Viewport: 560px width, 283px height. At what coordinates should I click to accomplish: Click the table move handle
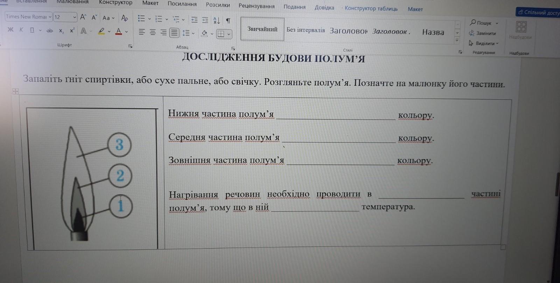coord(15,91)
